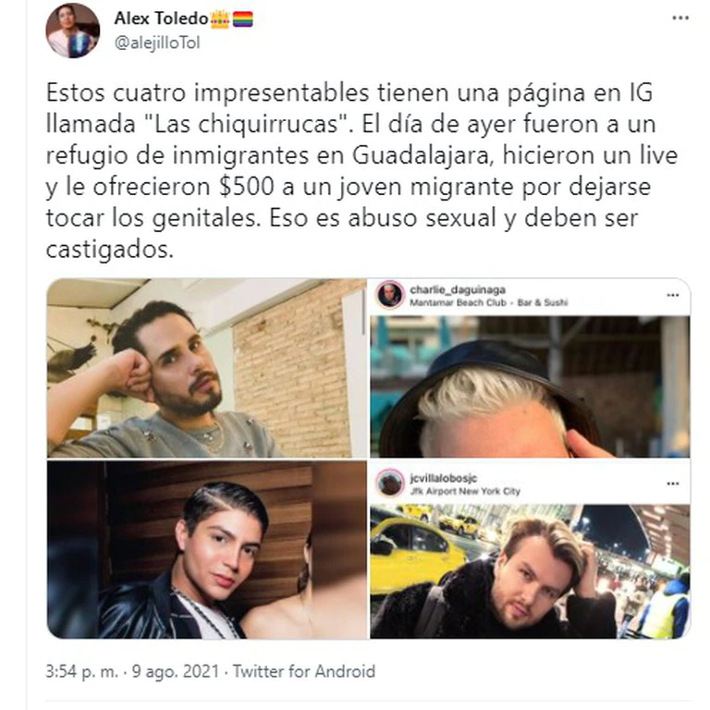Click charlie_daguinaga's small profile picture
Image resolution: width=710 pixels, height=710 pixels.
(389, 295)
